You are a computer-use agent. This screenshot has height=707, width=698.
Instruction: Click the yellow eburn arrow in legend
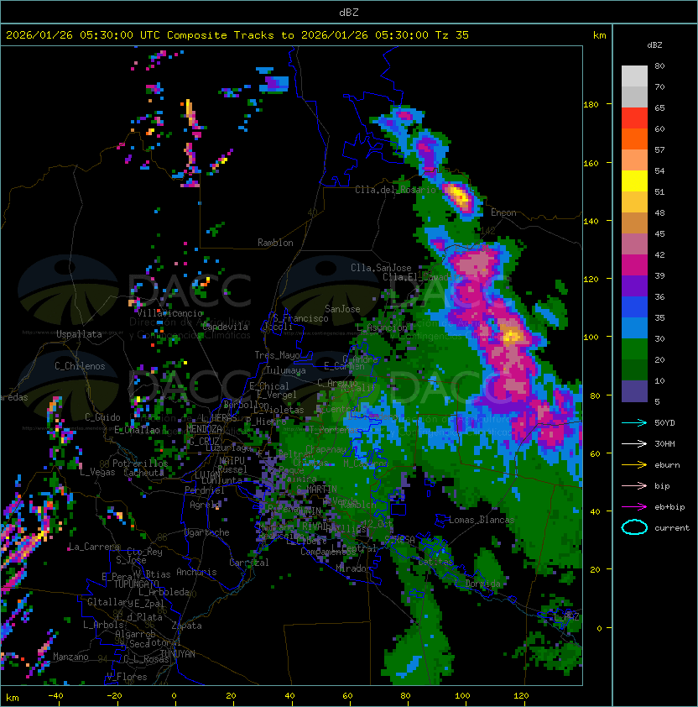pos(634,465)
